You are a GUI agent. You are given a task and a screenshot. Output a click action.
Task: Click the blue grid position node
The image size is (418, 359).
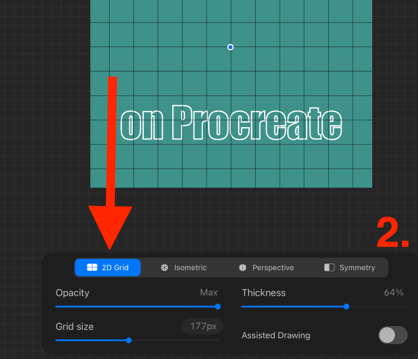click(x=230, y=47)
